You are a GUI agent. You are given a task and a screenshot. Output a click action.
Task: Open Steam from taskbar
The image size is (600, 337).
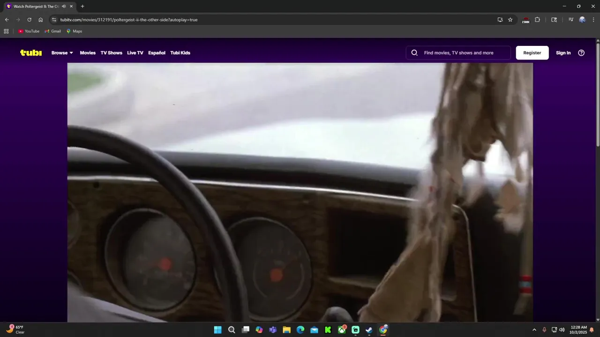click(369, 330)
